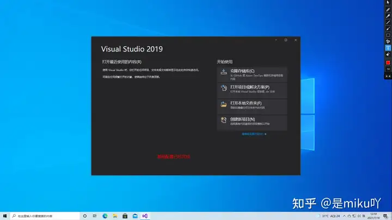Screen dimensions: 392x220
Task: Select the arrow line drawing tool
Action: pos(388,29)
